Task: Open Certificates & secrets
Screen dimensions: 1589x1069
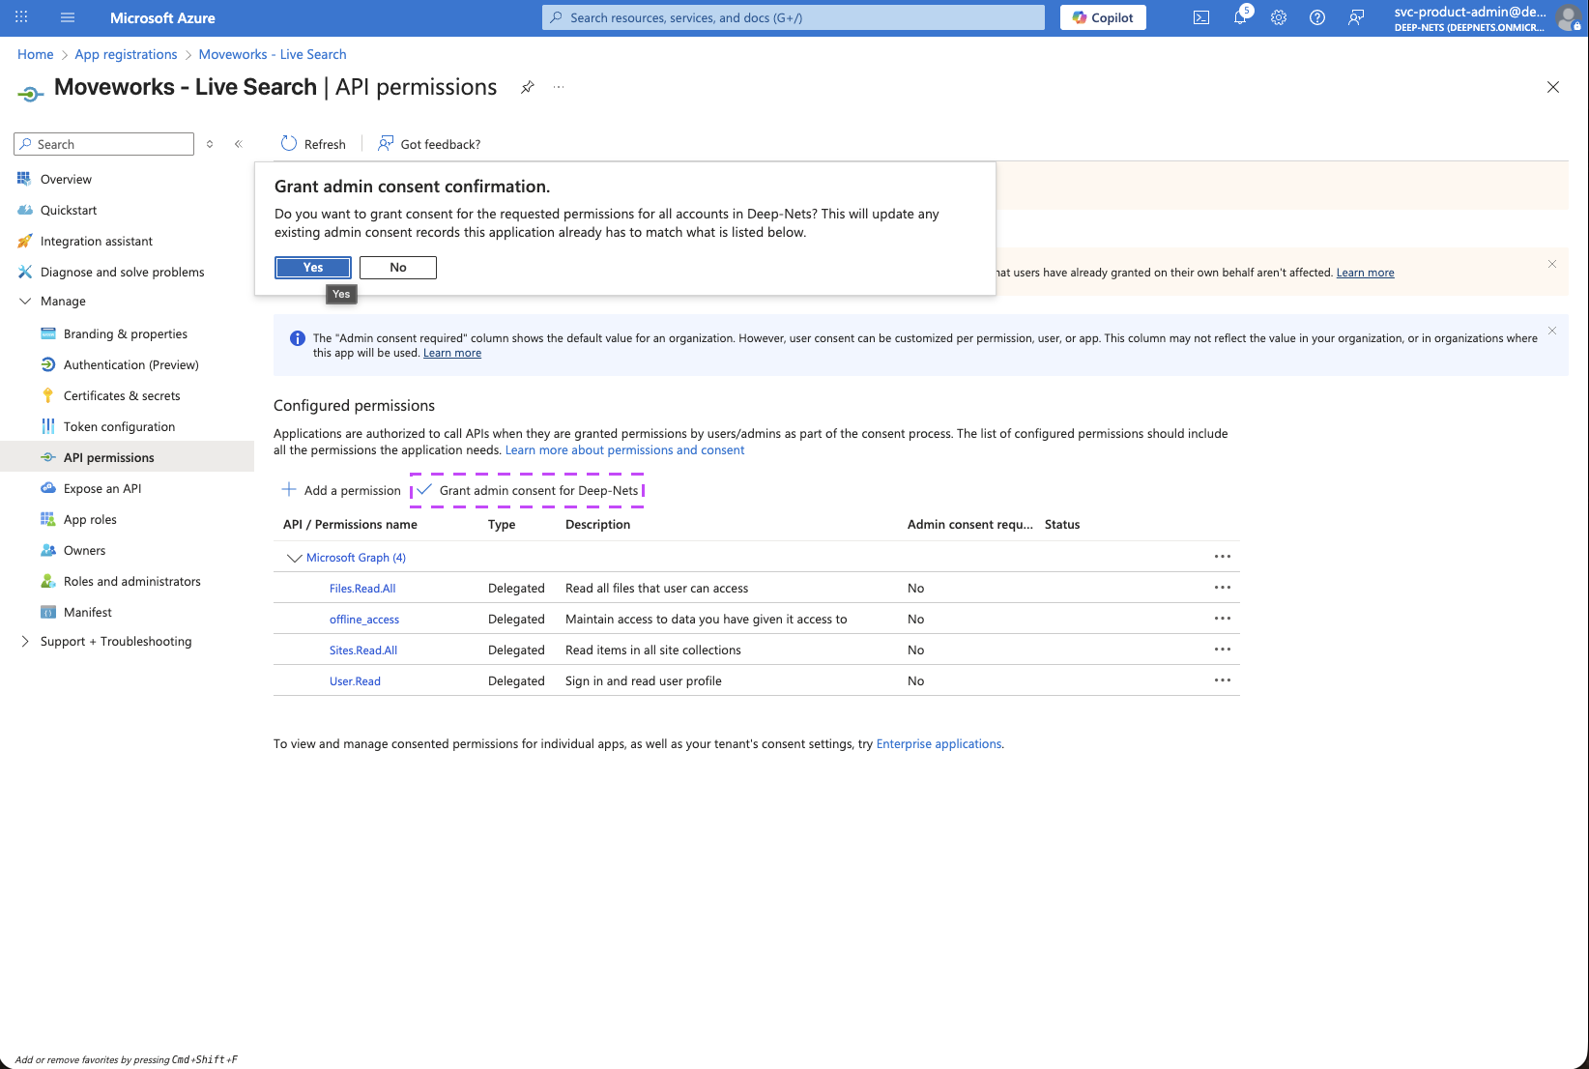Action: pos(122,395)
